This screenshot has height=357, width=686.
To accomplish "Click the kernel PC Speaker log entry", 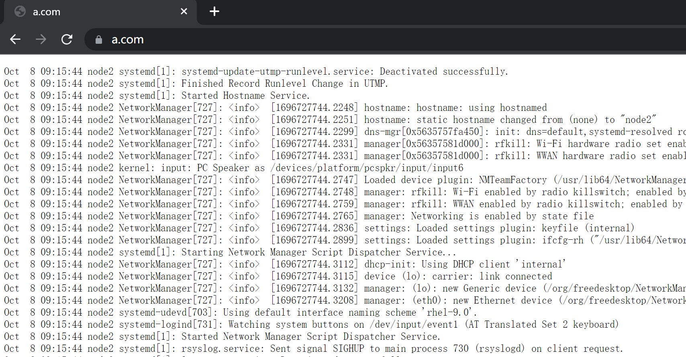I will (x=291, y=168).
